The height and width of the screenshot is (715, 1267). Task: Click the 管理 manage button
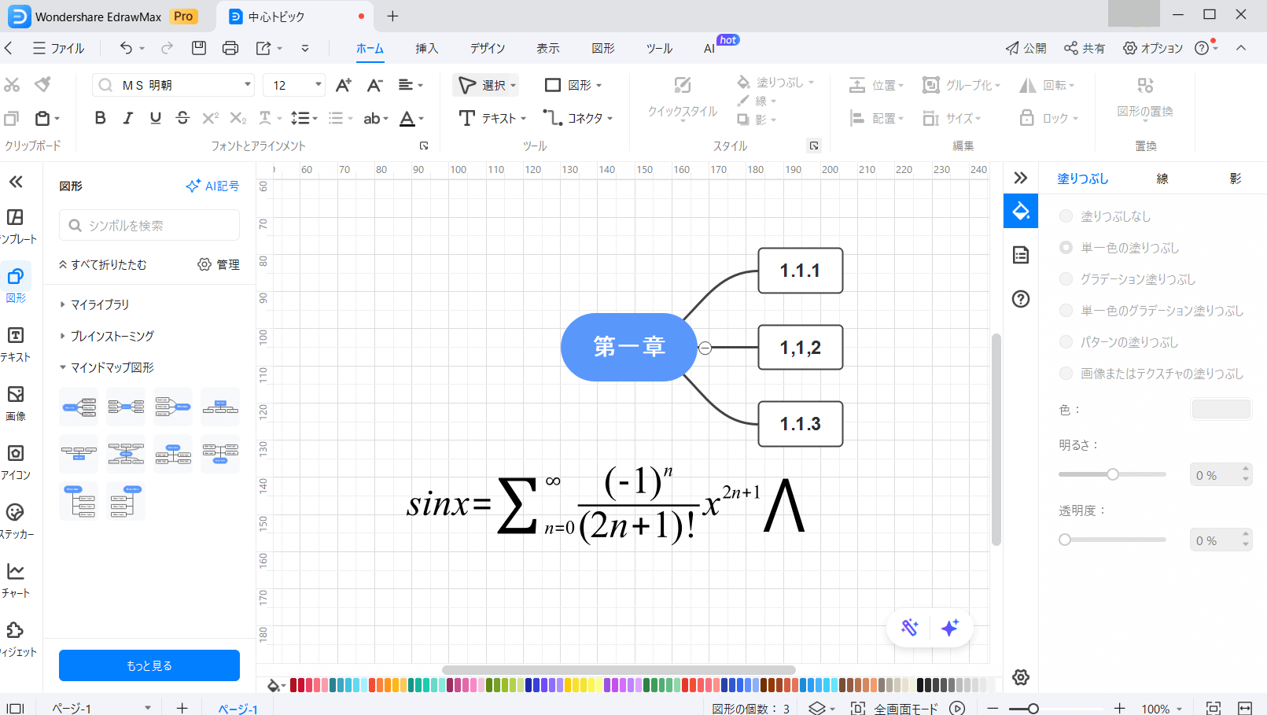(219, 264)
